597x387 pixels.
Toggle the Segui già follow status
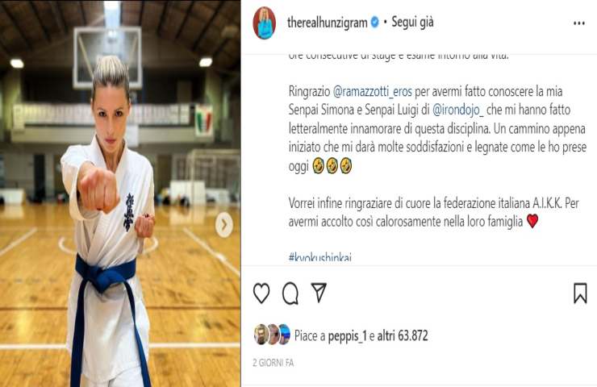coord(412,23)
